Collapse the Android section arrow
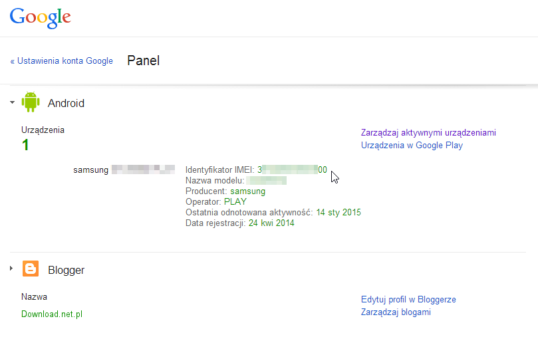The height and width of the screenshot is (337, 538). [13, 102]
